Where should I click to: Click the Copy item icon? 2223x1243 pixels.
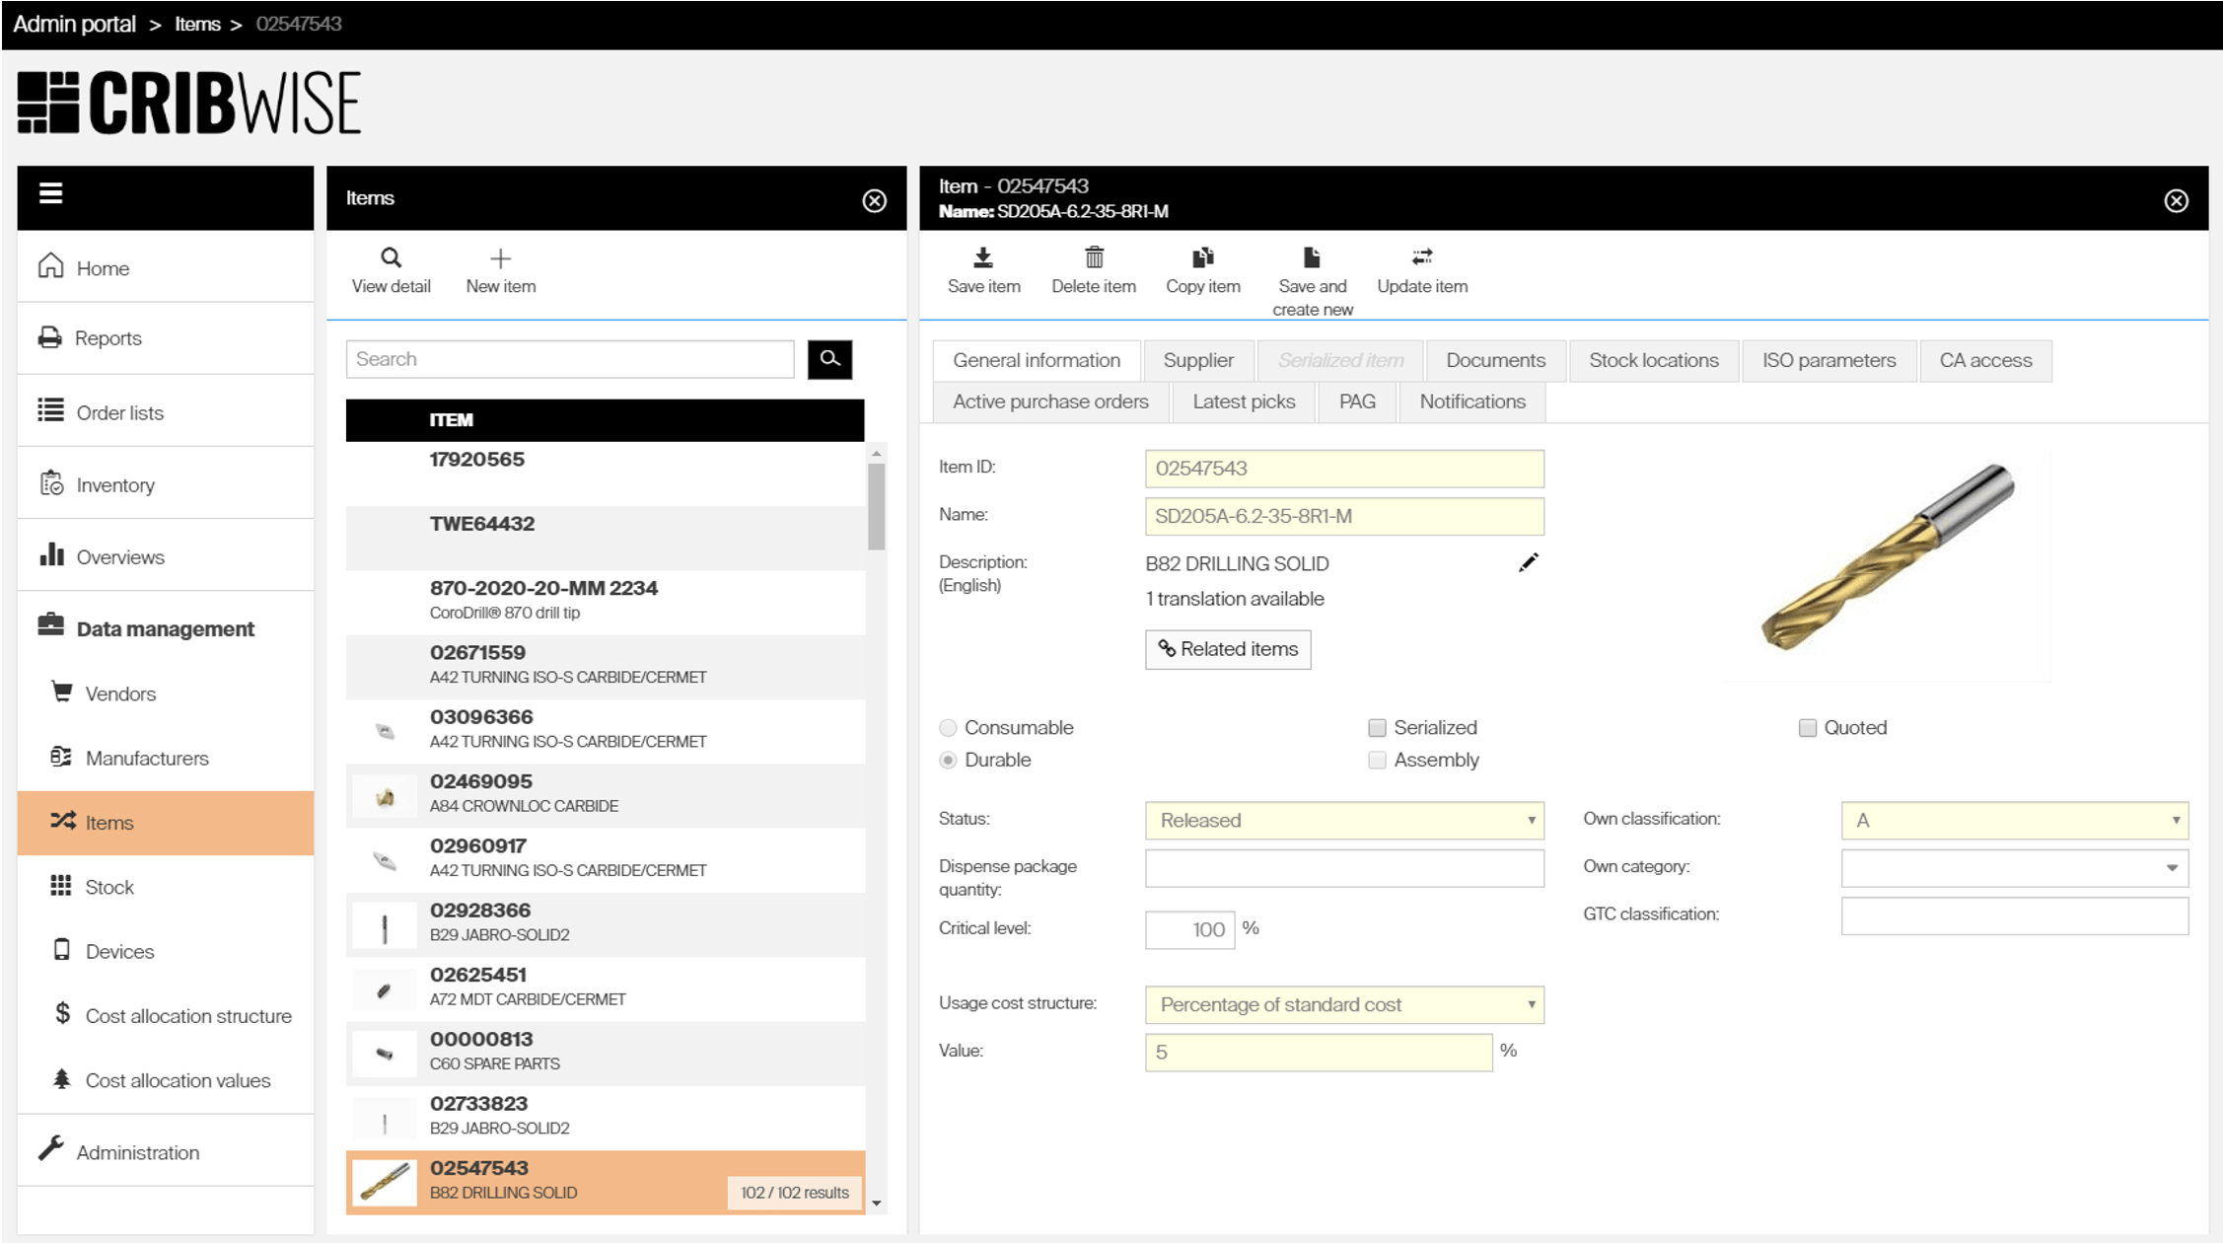(1202, 258)
